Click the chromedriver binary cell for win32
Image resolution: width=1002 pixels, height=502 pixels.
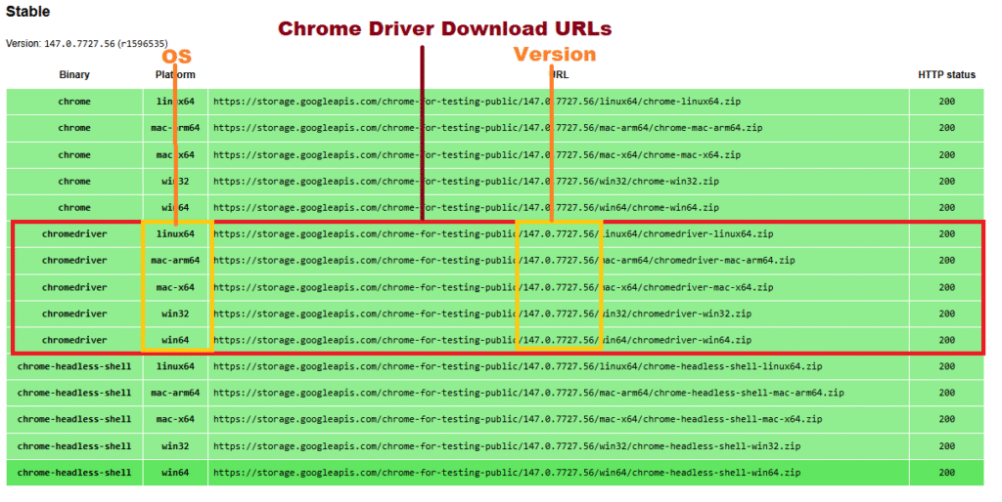(74, 314)
